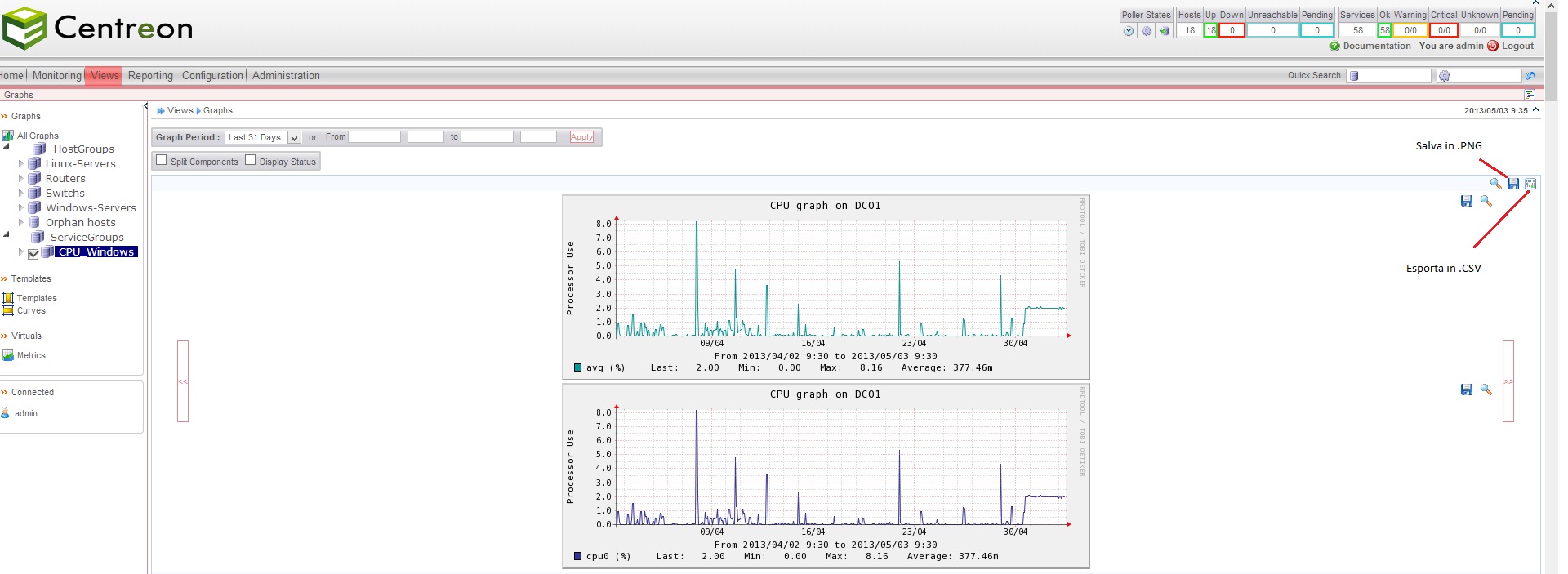1568x574 pixels.
Task: Open the Reporting menu
Action: pos(150,75)
